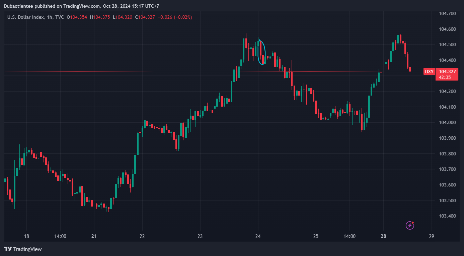Click the 42:35 countdown timer label
This screenshot has width=464, height=256.
(445, 77)
